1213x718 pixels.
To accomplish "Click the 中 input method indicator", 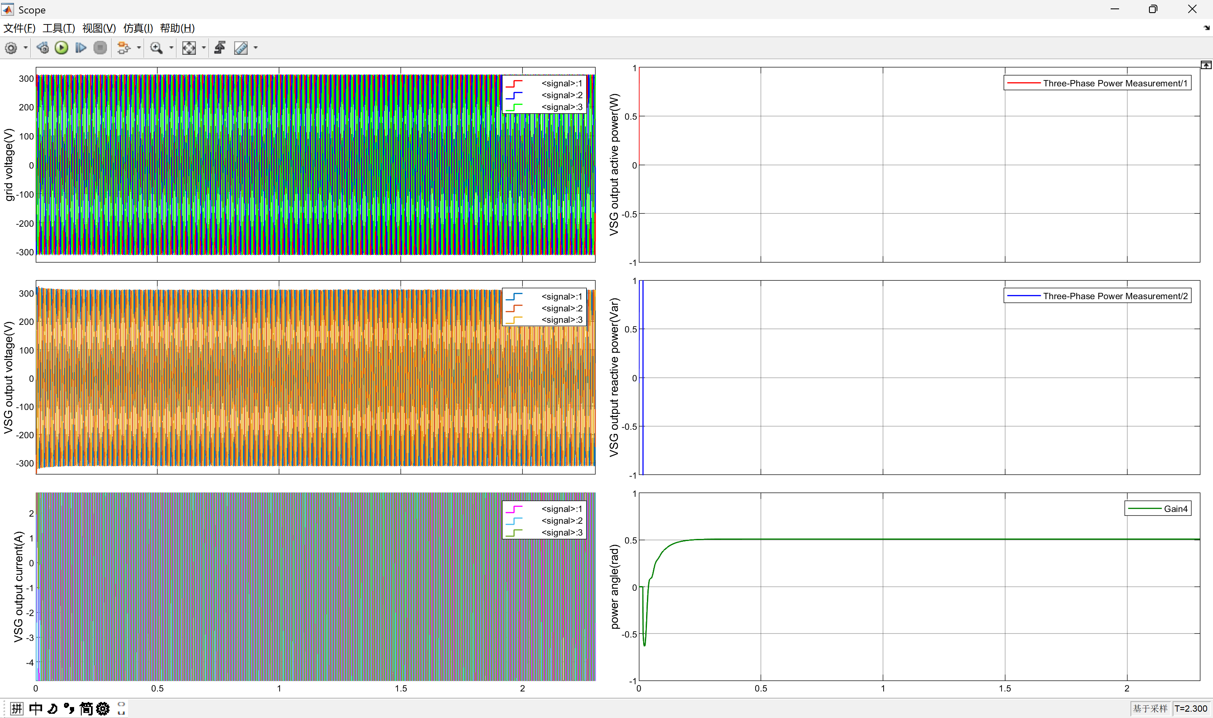I will [x=36, y=709].
